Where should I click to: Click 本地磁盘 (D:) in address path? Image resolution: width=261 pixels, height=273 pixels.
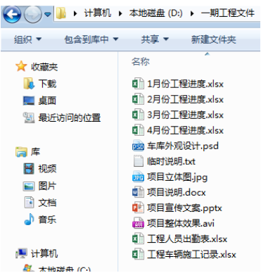pyautogui.click(x=155, y=13)
